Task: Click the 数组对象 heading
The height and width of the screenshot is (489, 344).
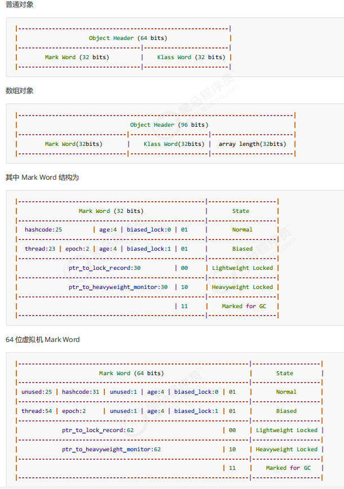Action: click(x=19, y=91)
